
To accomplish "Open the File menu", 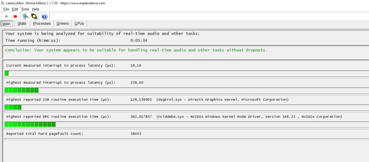I will 6,9.
